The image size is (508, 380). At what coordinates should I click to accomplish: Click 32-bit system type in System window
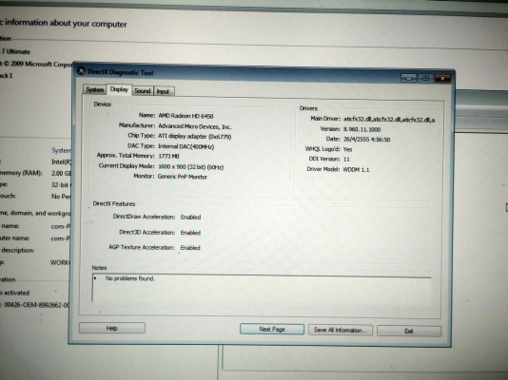tap(61, 185)
